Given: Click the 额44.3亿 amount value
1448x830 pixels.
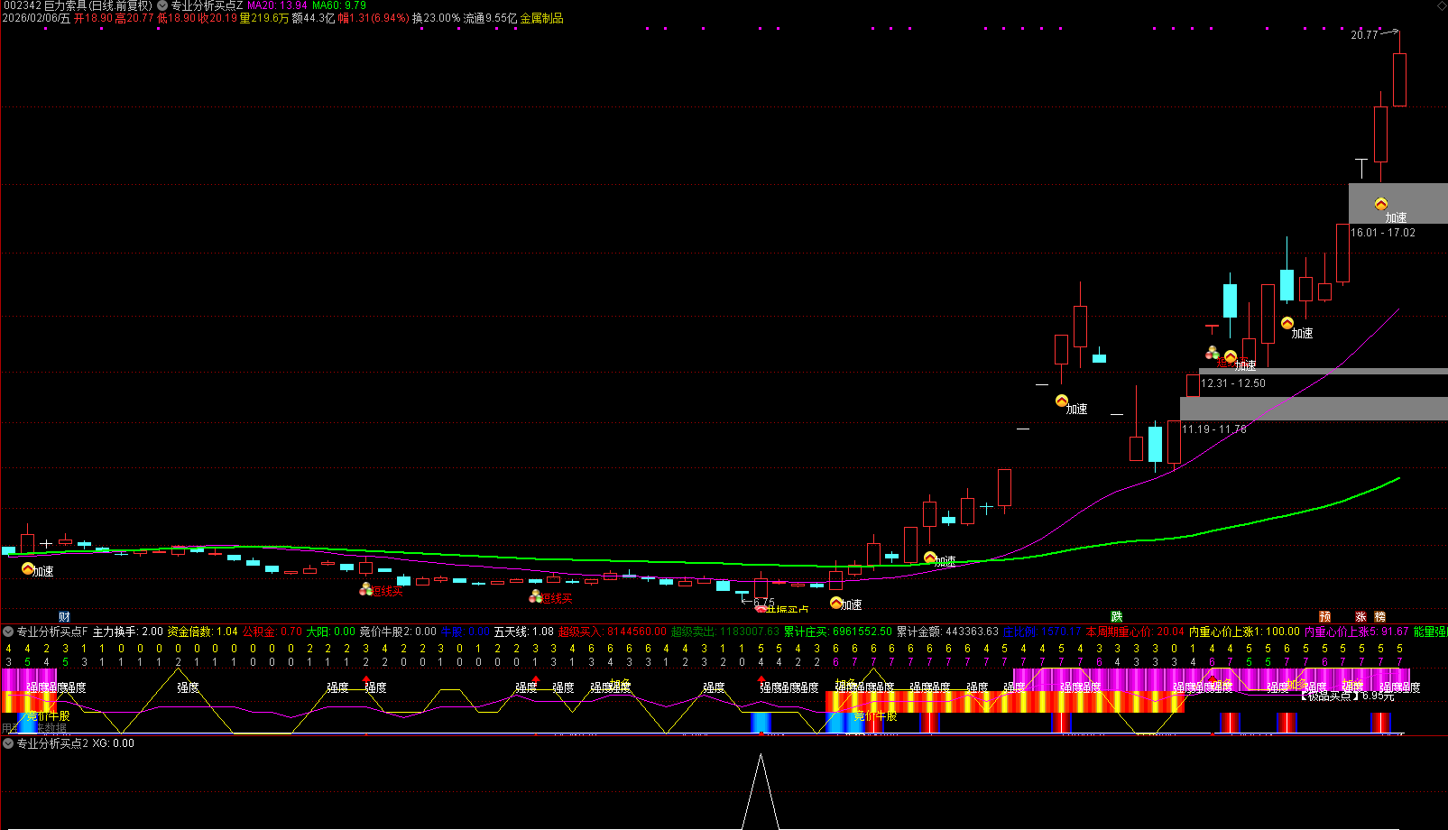Looking at the screenshot, I should point(313,18).
